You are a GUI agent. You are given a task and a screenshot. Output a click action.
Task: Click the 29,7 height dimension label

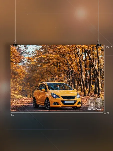click(109, 47)
